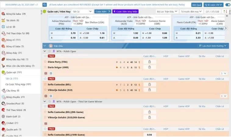The height and width of the screenshot is (137, 231).
Task: Click the Cược Xiên button
Action: 103,12
